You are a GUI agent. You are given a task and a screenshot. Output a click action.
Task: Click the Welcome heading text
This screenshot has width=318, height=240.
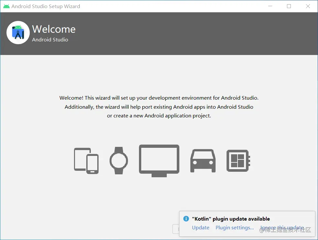tap(54, 29)
